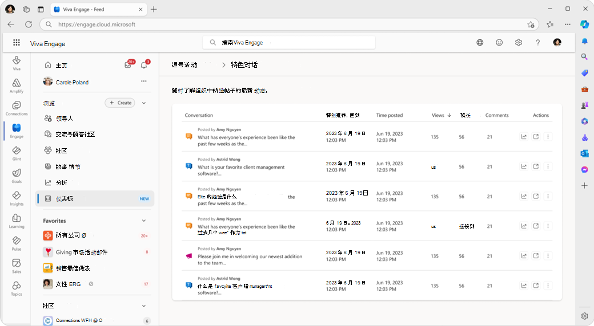Open Edge Copilot sidebar icon
Viewport: 594px width, 326px height.
[584, 24]
